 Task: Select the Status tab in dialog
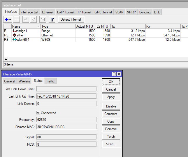pyautogui.click(x=38, y=81)
